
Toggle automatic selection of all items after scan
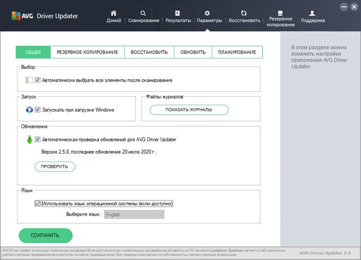tap(38, 80)
